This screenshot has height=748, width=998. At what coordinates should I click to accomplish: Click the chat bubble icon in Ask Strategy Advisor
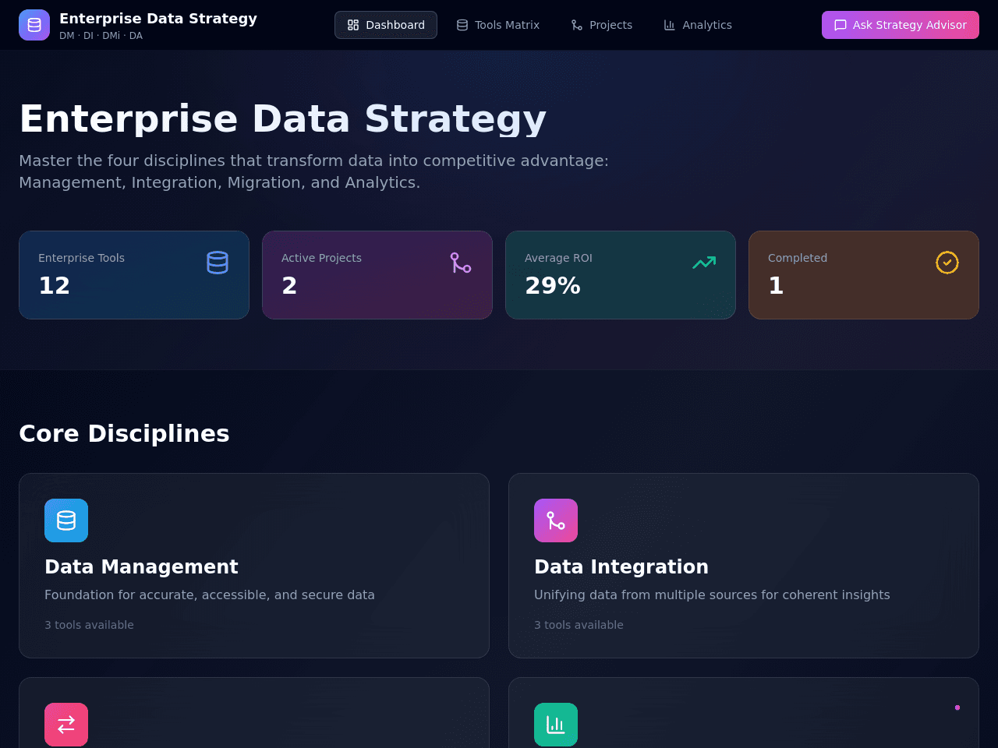841,25
